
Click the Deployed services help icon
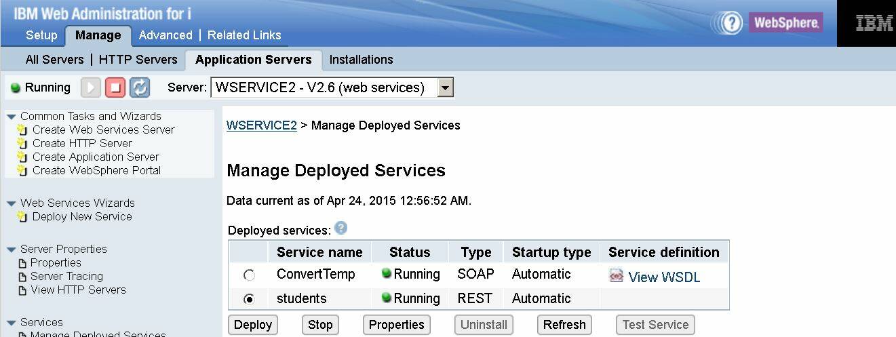point(340,229)
